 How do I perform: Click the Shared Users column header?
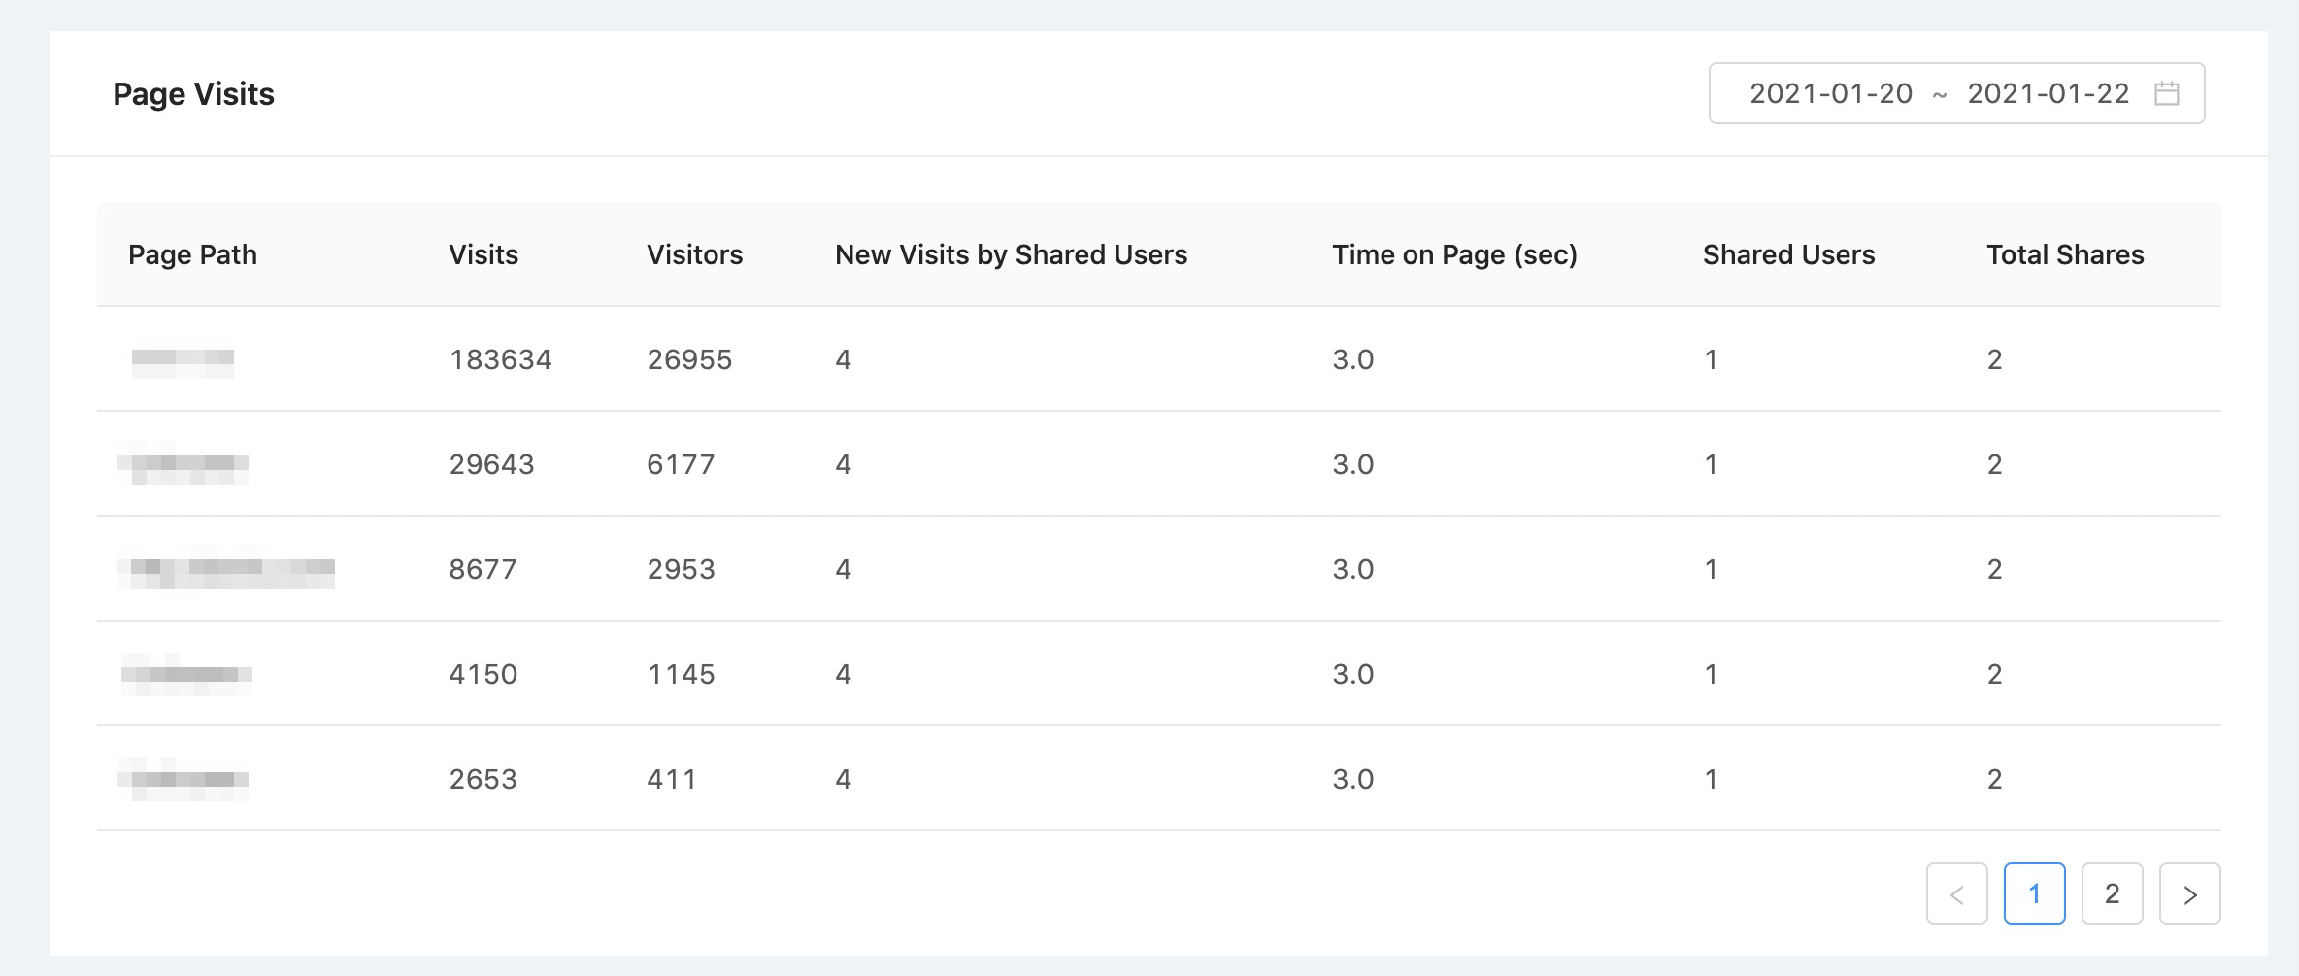tap(1788, 254)
